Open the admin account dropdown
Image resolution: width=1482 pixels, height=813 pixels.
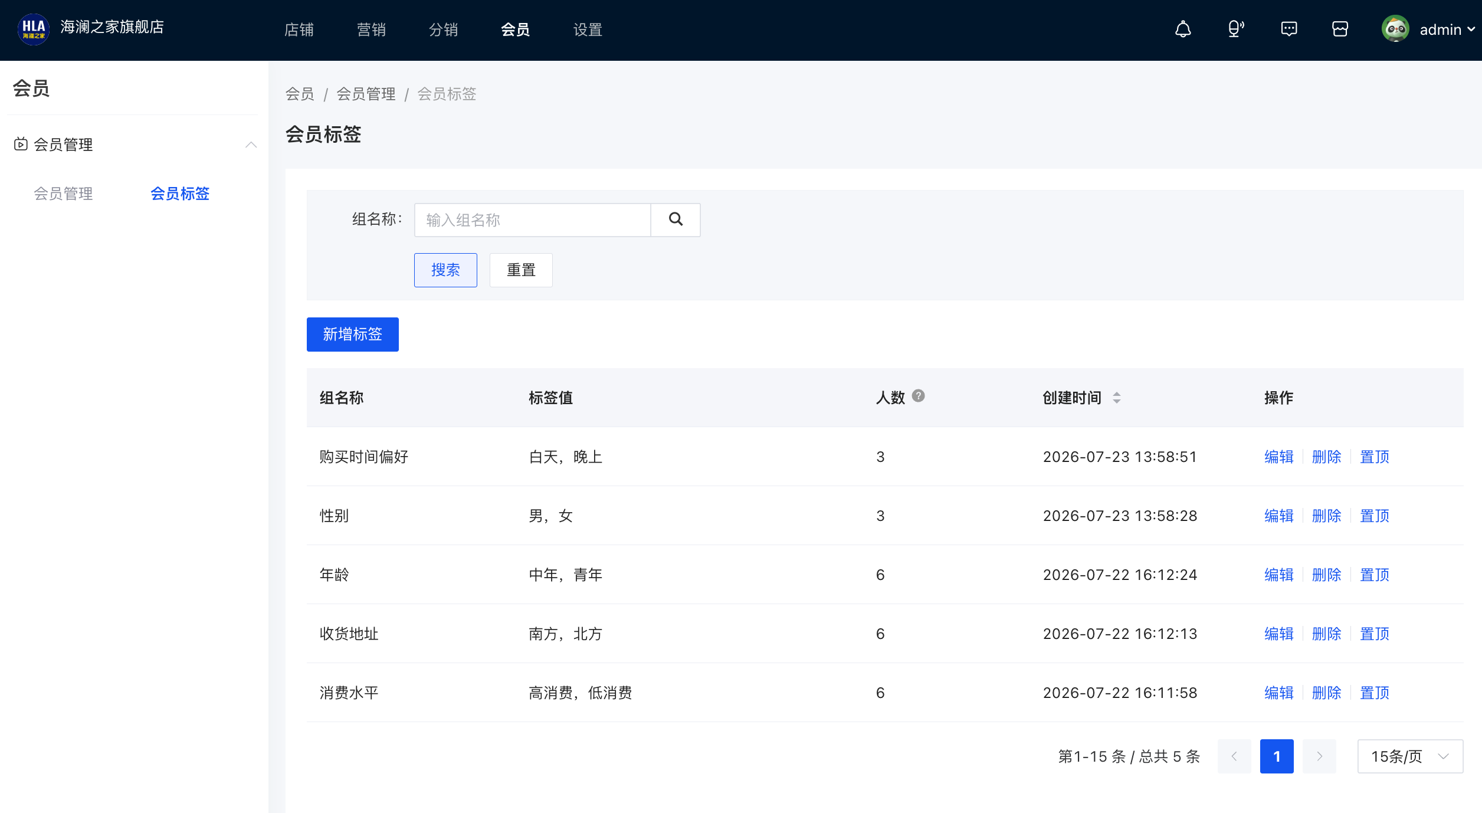point(1447,29)
